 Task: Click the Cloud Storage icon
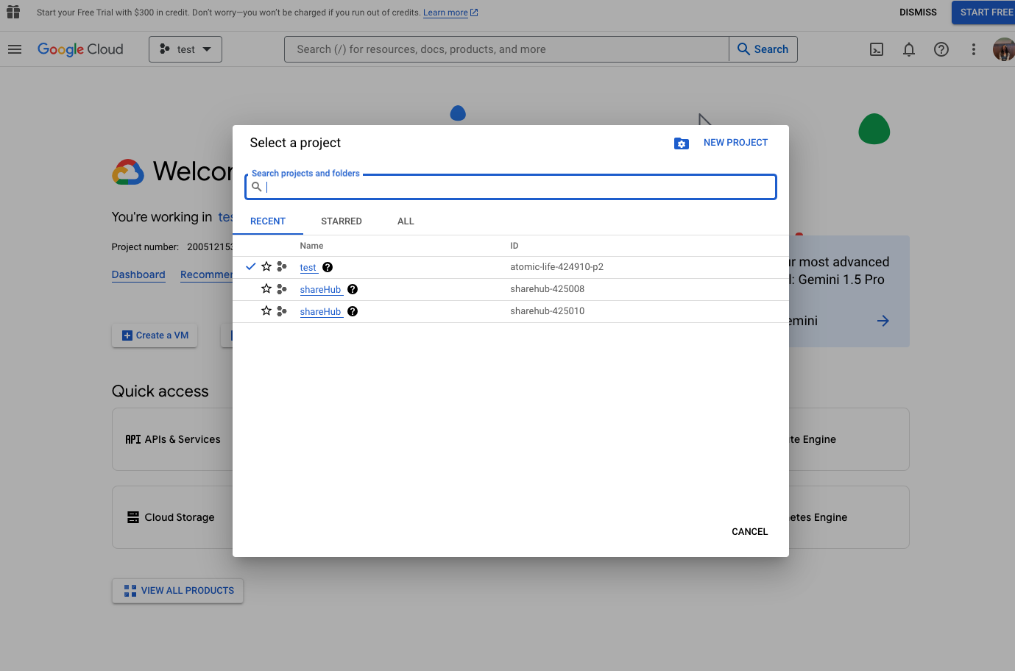[x=133, y=517]
